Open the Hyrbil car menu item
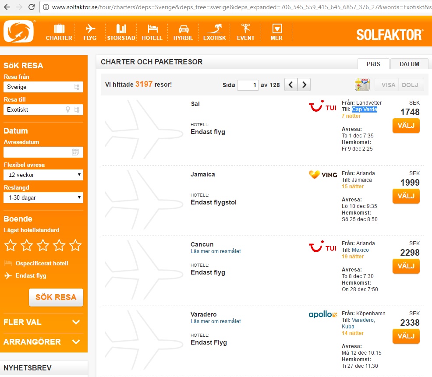The height and width of the screenshot is (377, 432). [x=183, y=32]
